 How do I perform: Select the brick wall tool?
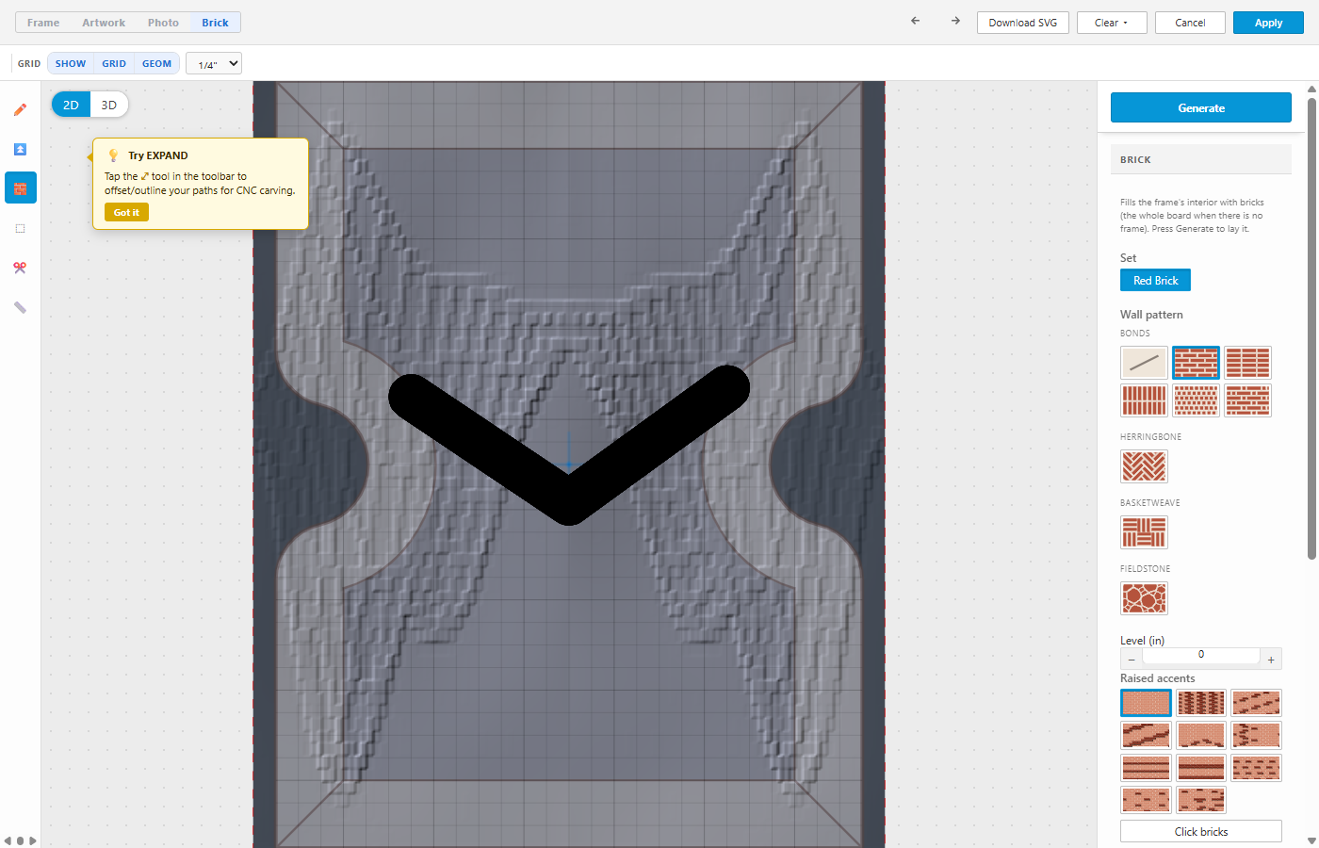point(20,188)
